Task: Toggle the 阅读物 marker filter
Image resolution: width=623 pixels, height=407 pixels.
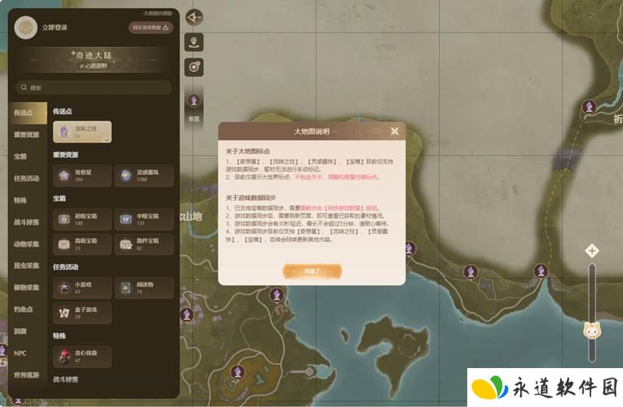Action: click(x=144, y=288)
